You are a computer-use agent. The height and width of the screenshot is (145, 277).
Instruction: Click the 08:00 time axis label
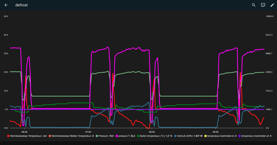[x=152, y=132]
